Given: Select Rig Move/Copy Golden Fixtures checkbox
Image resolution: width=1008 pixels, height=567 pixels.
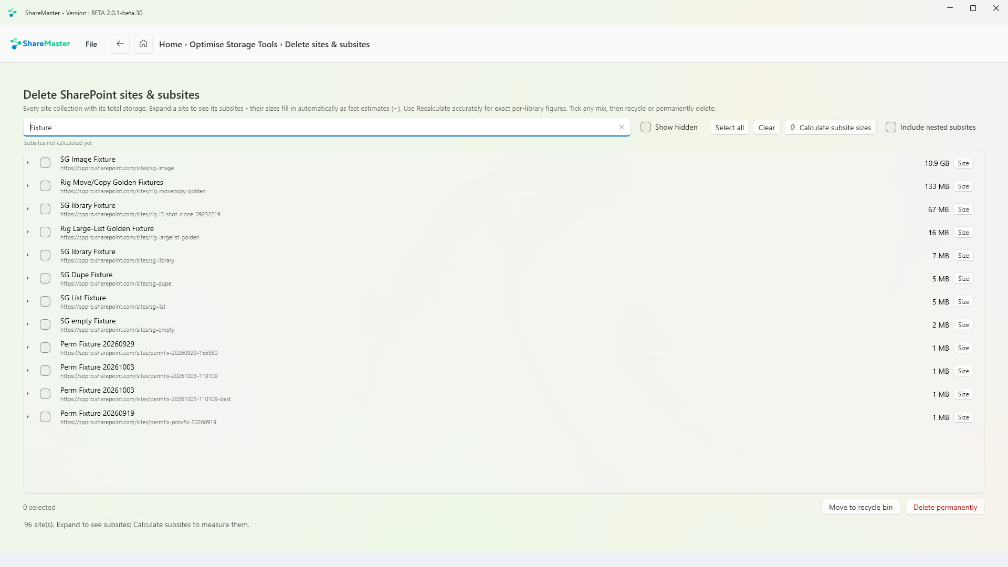Looking at the screenshot, I should coord(45,186).
